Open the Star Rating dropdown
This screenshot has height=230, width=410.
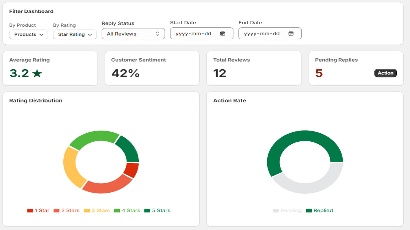(x=75, y=34)
